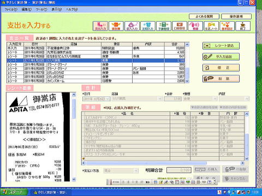
Task: Open the 生活ノート life note icon
Action: point(211,26)
